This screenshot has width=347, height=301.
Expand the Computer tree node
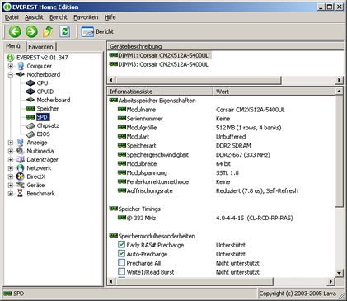pyautogui.click(x=11, y=66)
